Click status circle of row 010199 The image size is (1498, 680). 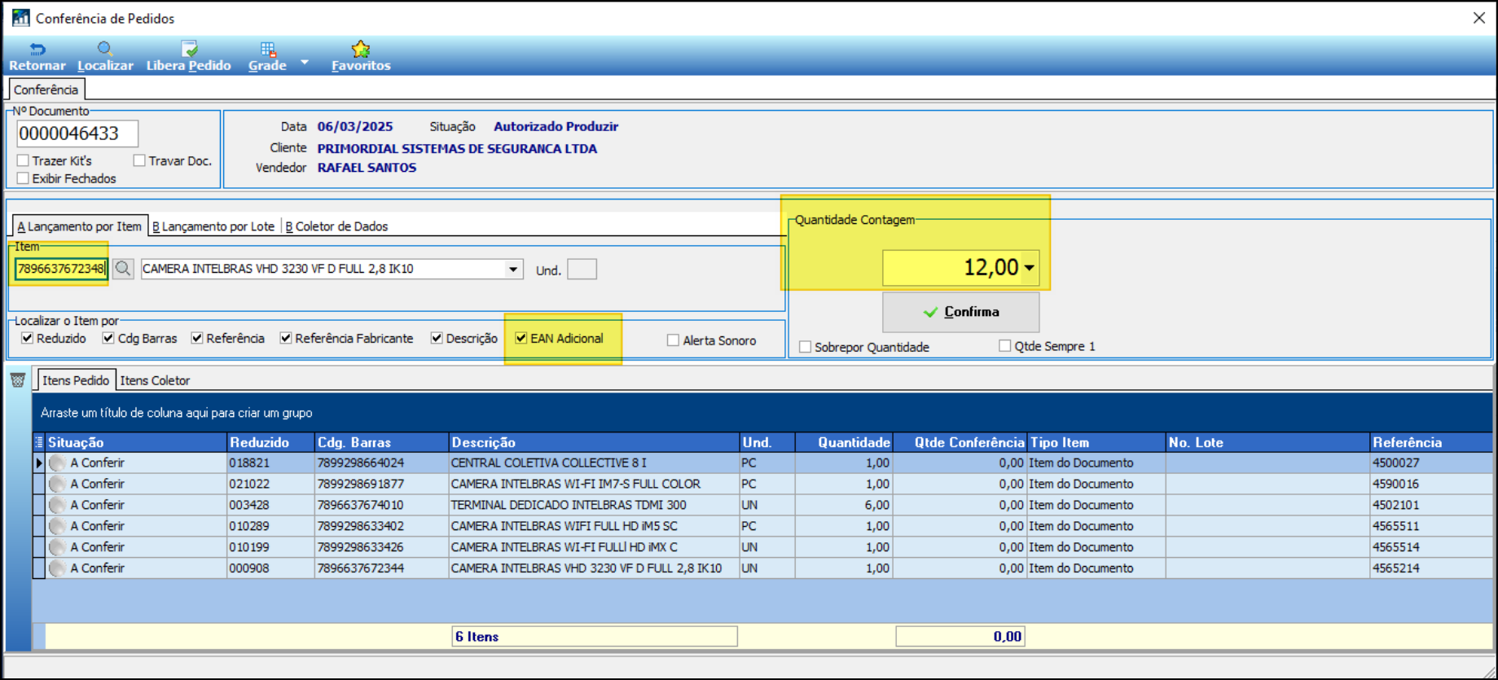point(57,548)
